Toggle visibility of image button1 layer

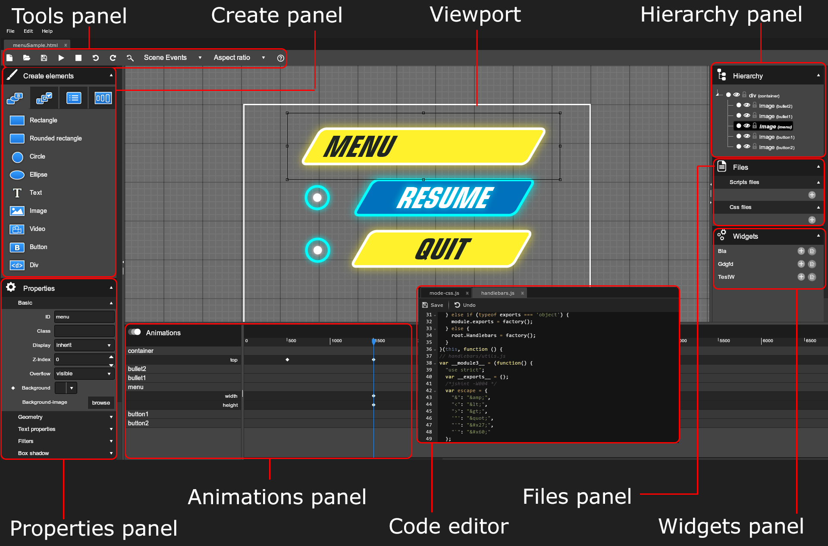[x=746, y=136]
